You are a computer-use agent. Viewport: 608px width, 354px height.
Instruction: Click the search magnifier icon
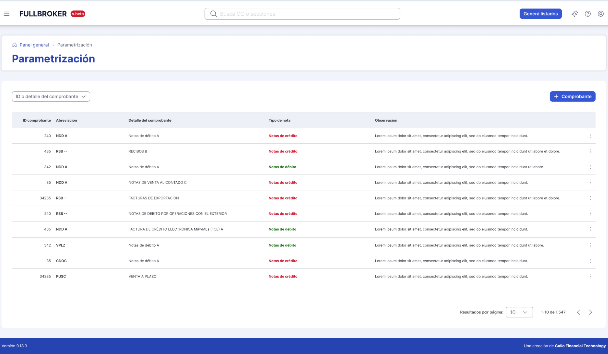[213, 14]
